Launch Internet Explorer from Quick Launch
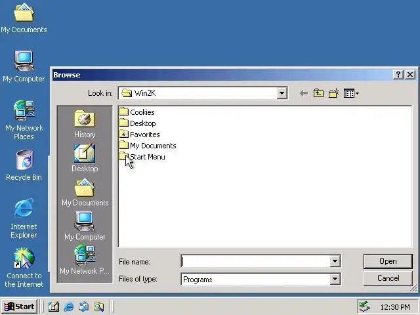Viewport: 420px width, 315px height. pyautogui.click(x=68, y=306)
